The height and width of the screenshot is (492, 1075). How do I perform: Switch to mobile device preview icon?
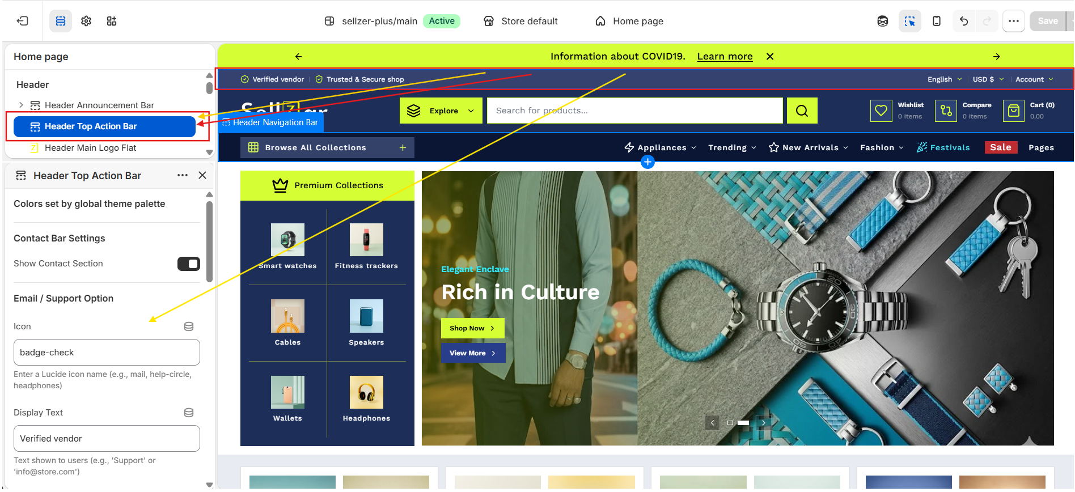[937, 21]
